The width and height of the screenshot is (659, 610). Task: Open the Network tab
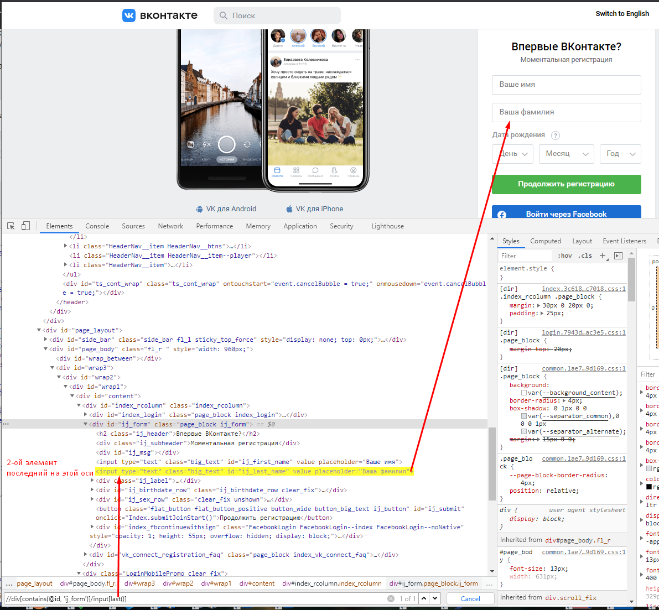click(x=170, y=226)
